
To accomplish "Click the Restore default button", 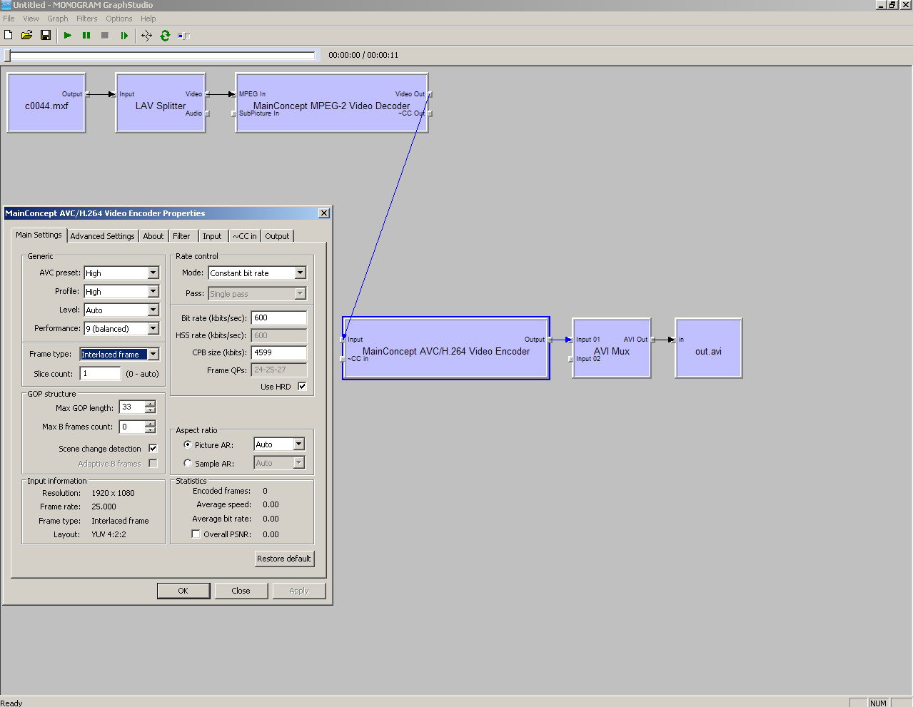I will click(x=284, y=559).
